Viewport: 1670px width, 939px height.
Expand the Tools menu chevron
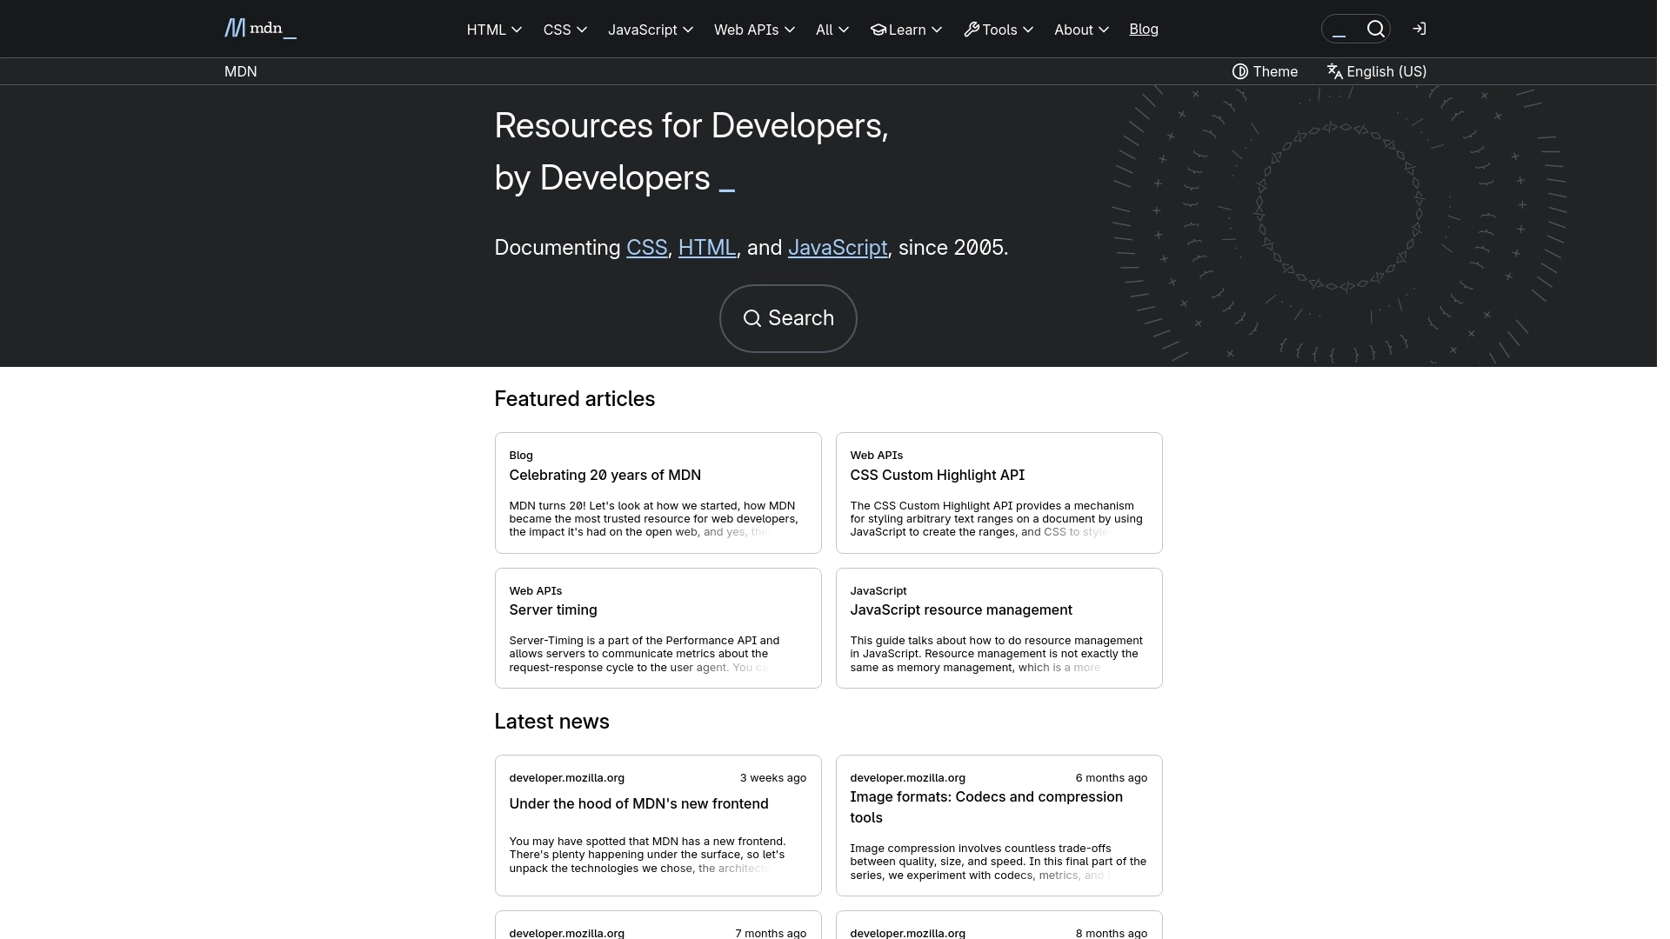click(x=1028, y=30)
